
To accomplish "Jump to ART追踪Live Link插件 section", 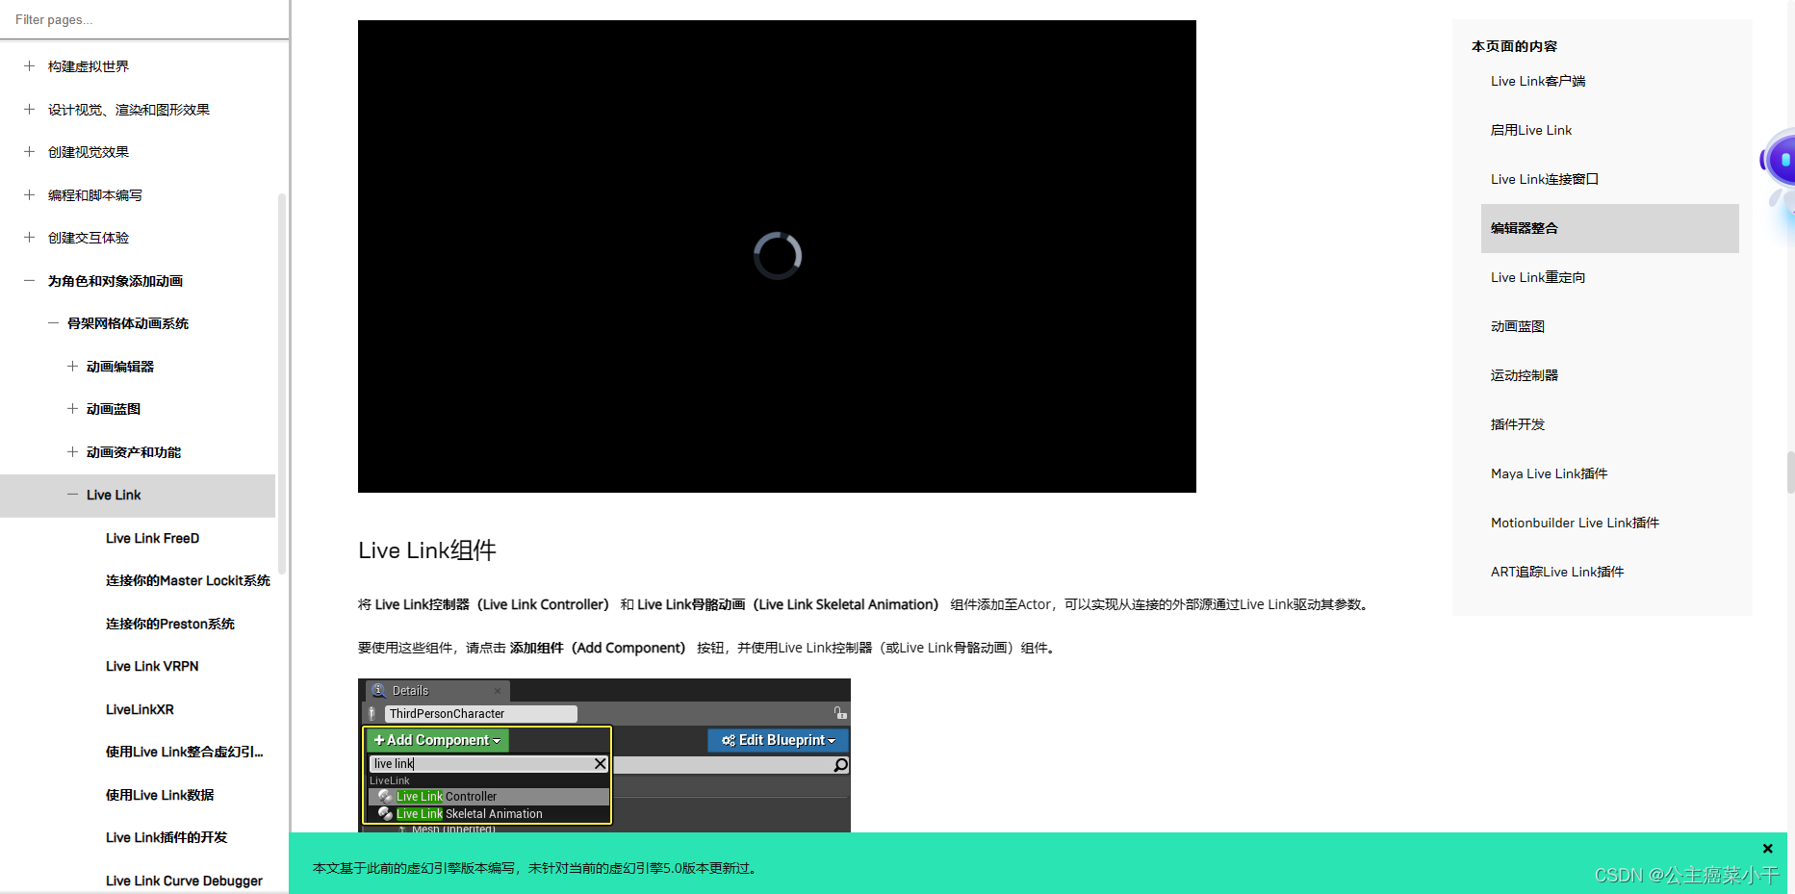I will point(1557,572).
